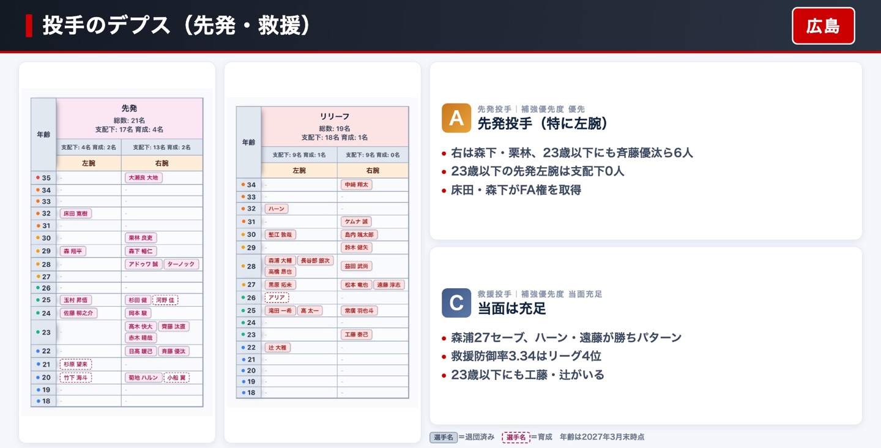Select development reliever アリア

(x=277, y=297)
